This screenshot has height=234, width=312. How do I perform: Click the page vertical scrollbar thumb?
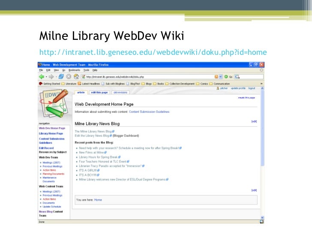pos(262,127)
